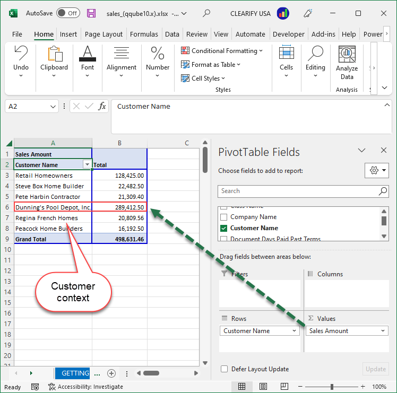Switch to the Page Layout tab
Image resolution: width=397 pixels, height=393 pixels.
103,34
